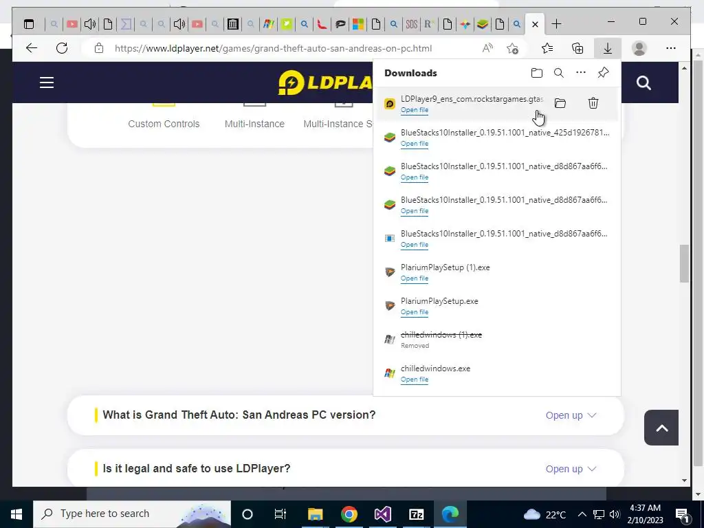Click 'Is it legal and safe to use LDPlayer?'
This screenshot has height=528, width=704.
196,468
